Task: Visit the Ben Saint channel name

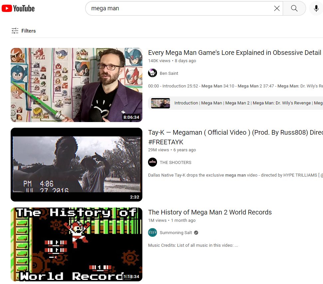Action: (169, 73)
